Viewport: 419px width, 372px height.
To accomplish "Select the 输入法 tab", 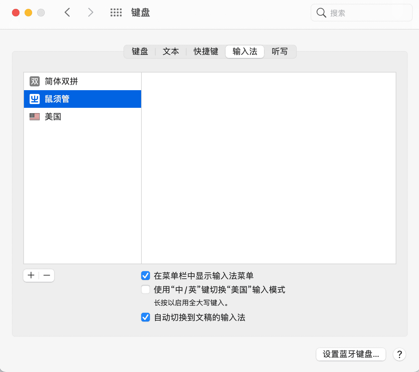I will pyautogui.click(x=245, y=52).
